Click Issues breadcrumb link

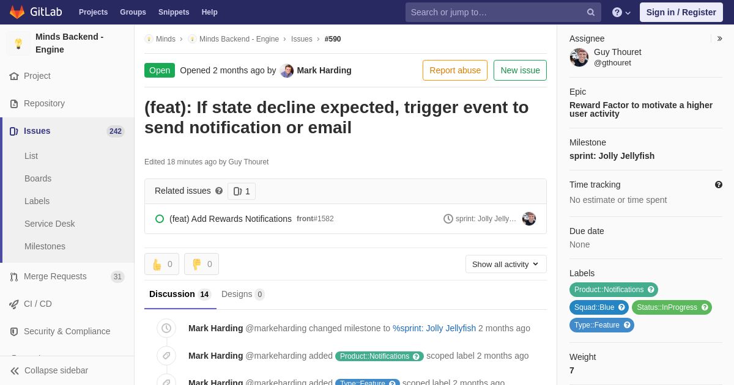click(x=302, y=39)
